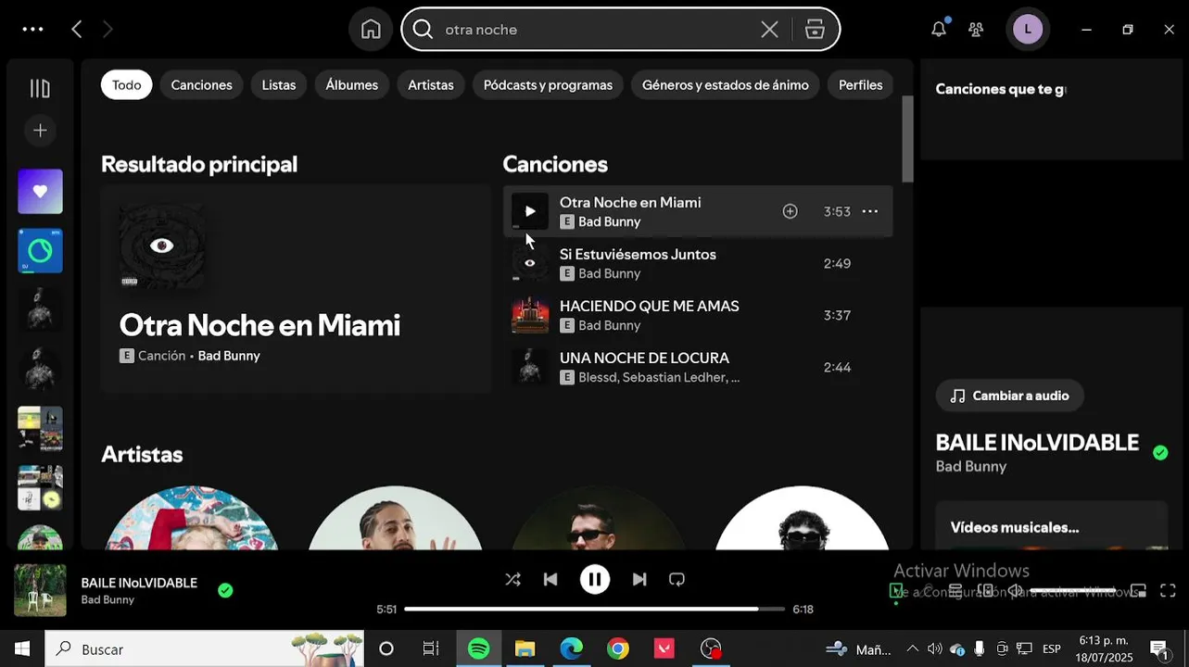1189x667 pixels.
Task: Open the Windows Start button
Action: coord(21,649)
